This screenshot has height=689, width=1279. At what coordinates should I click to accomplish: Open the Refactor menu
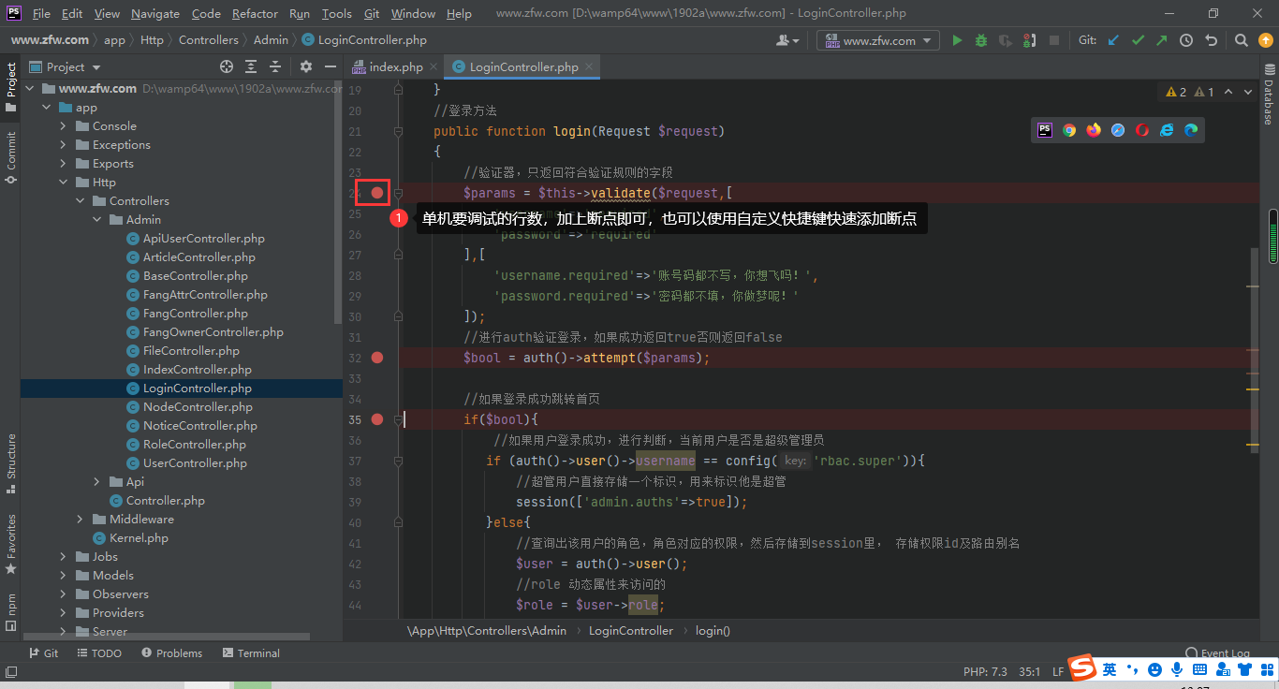pos(255,13)
